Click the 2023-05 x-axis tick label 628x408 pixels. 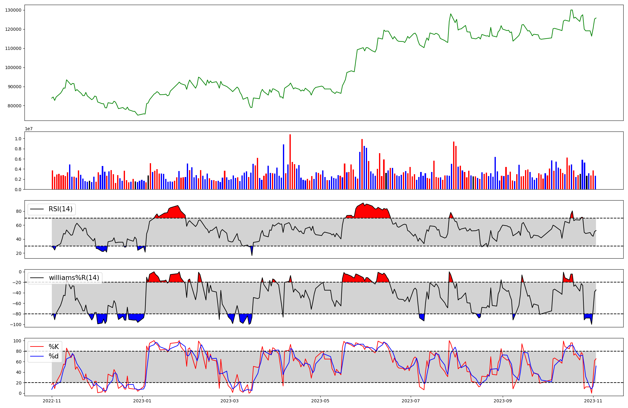point(320,401)
